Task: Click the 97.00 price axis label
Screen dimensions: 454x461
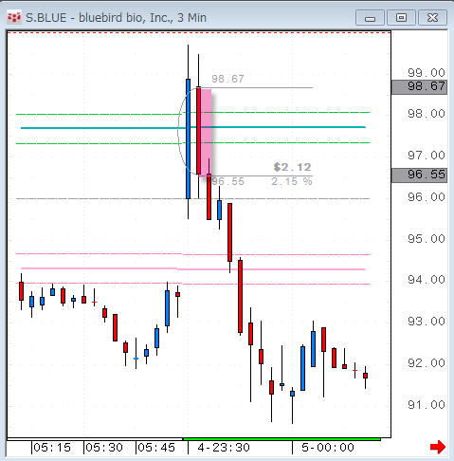Action: tap(427, 156)
